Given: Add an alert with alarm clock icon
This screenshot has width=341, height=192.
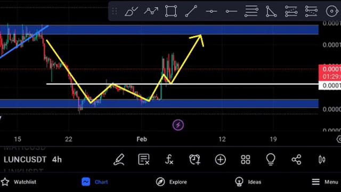Looking at the screenshot, I should [x=194, y=159].
